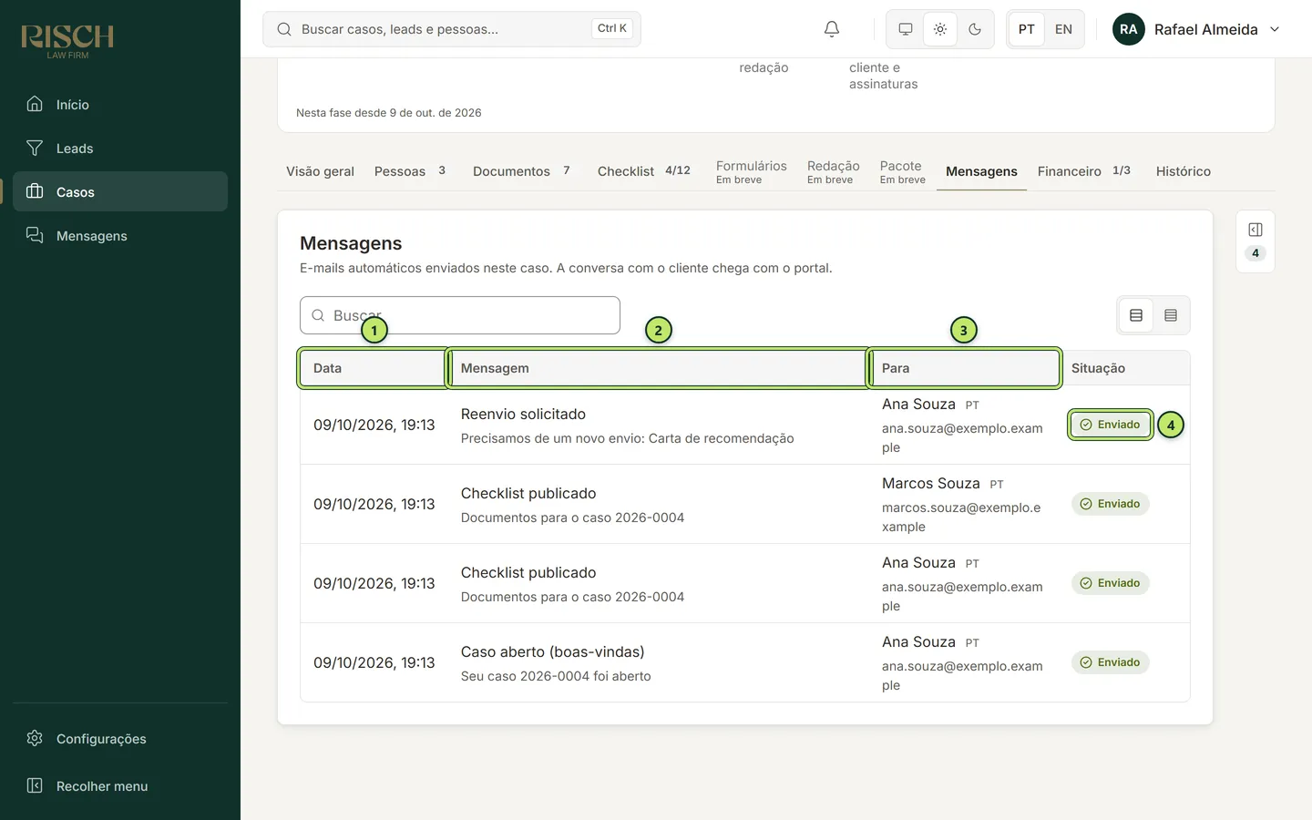
Task: Switch to system theme monitor icon
Action: (906, 29)
